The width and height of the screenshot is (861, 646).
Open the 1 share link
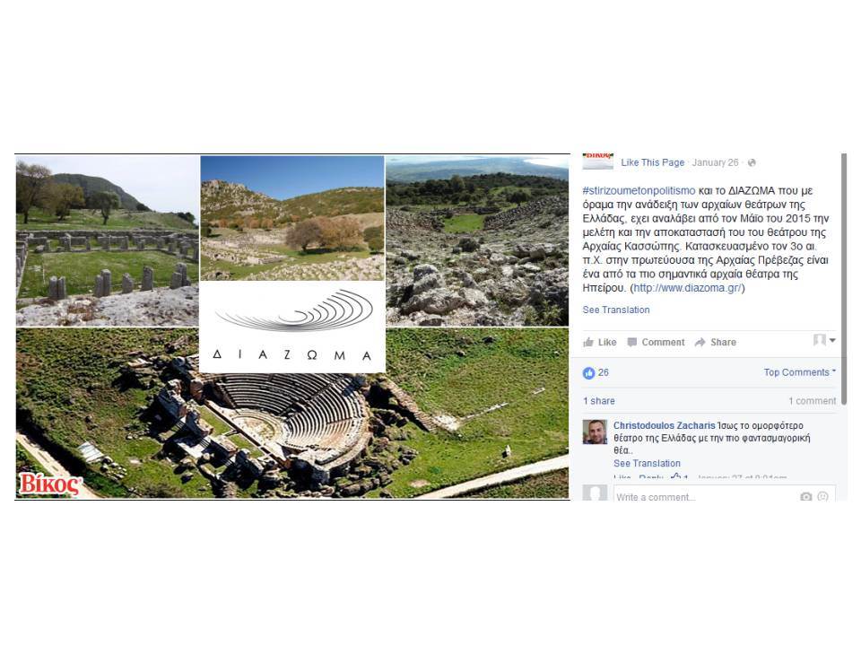(x=599, y=401)
